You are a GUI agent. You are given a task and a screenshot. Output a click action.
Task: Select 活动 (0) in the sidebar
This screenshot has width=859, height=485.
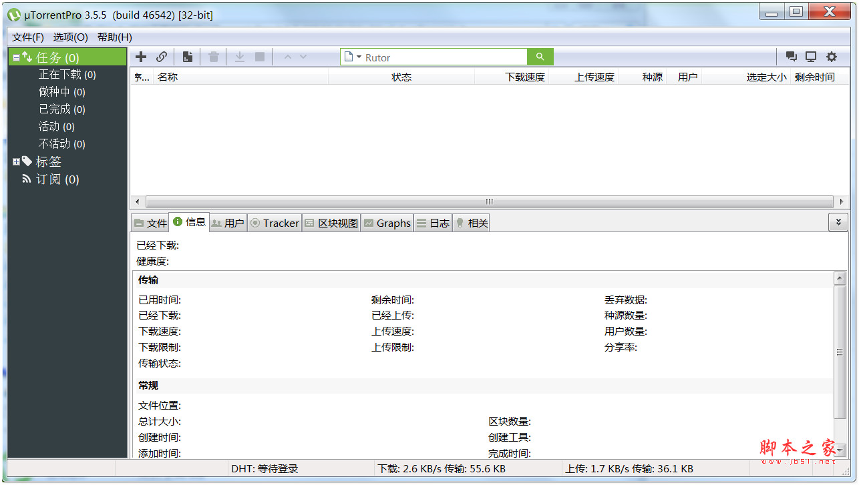coord(56,127)
